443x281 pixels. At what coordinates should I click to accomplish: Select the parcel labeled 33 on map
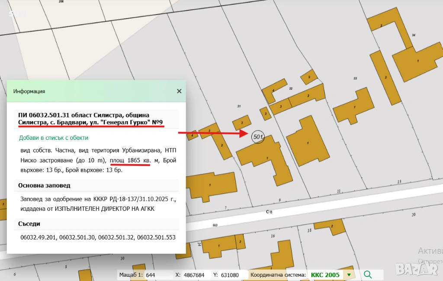coord(355,78)
